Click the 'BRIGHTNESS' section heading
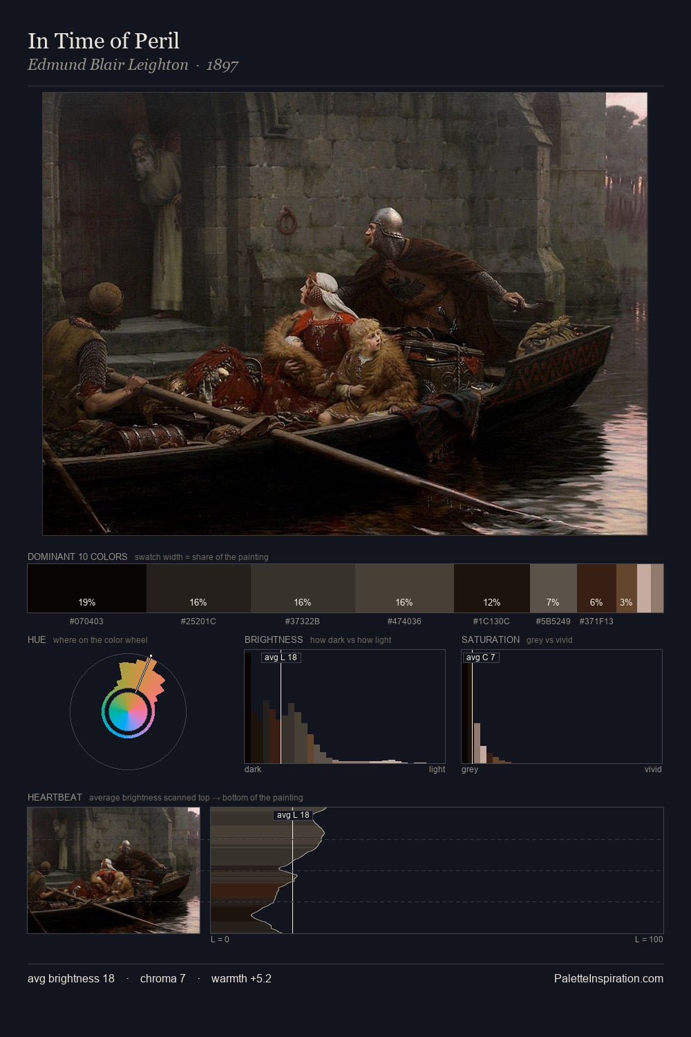Screen dimensions: 691x1037 tap(274, 639)
